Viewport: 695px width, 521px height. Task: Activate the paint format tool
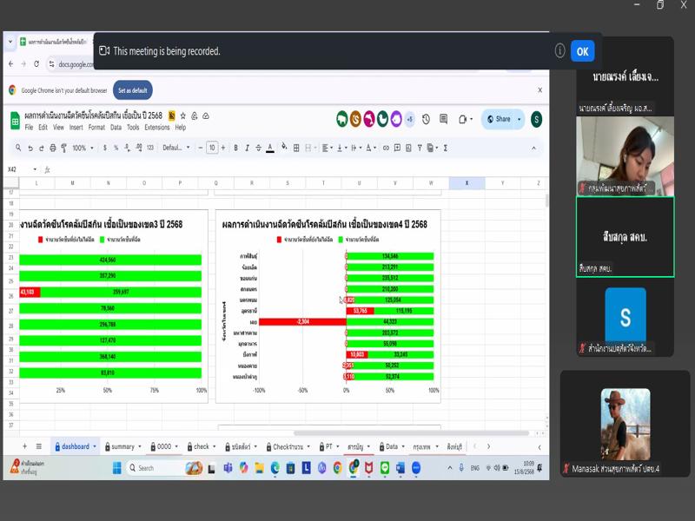click(63, 148)
